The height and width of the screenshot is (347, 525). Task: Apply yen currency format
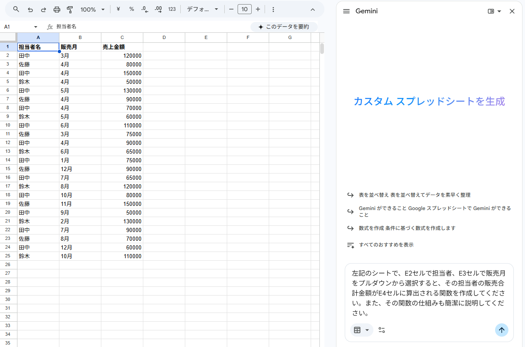pyautogui.click(x=118, y=9)
